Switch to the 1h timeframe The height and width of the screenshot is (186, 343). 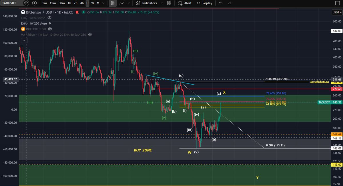tap(69, 3)
